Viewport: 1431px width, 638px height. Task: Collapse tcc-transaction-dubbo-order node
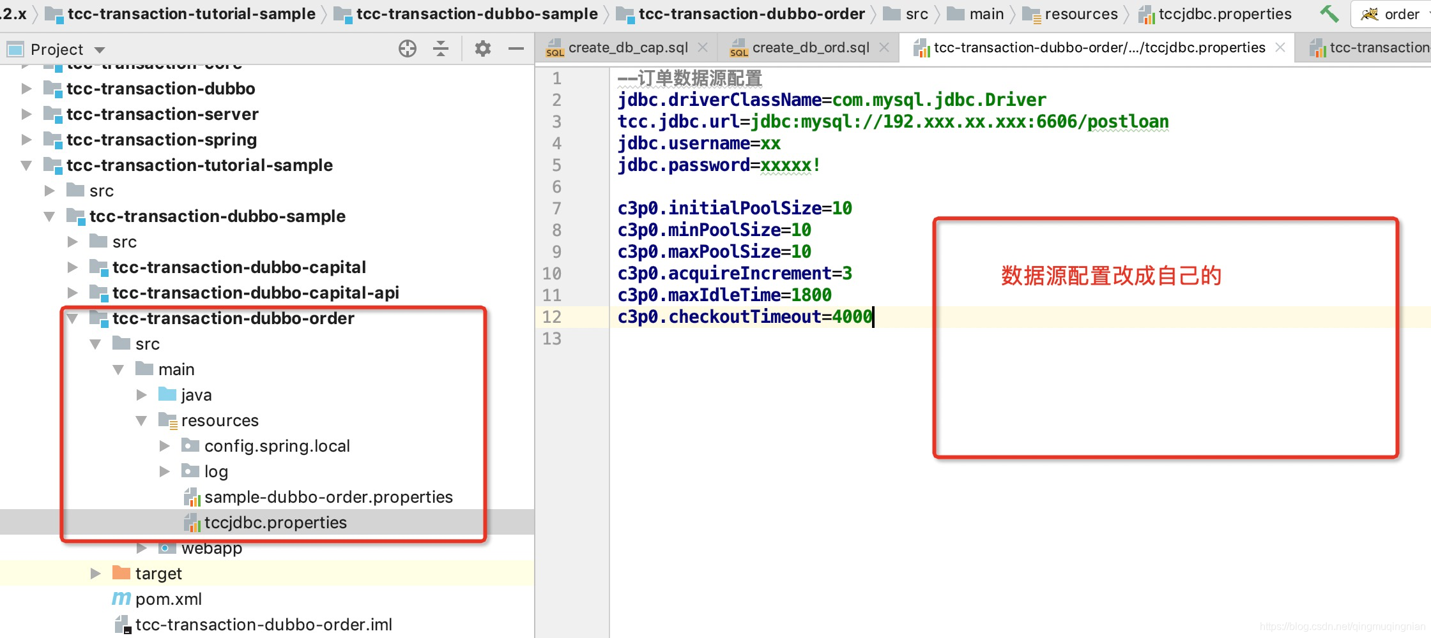(x=72, y=318)
